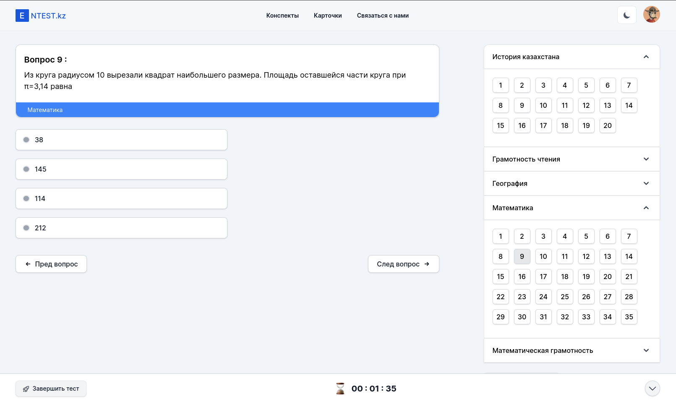Image resolution: width=676 pixels, height=402 pixels.
Task: Click the rocket icon beside Завершить тест
Action: (26, 389)
